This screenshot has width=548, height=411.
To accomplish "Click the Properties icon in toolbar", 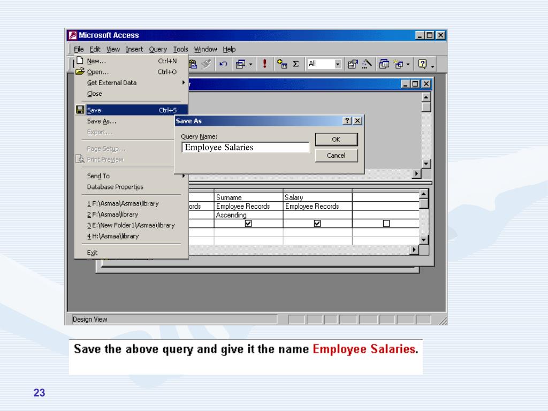I will [x=353, y=64].
